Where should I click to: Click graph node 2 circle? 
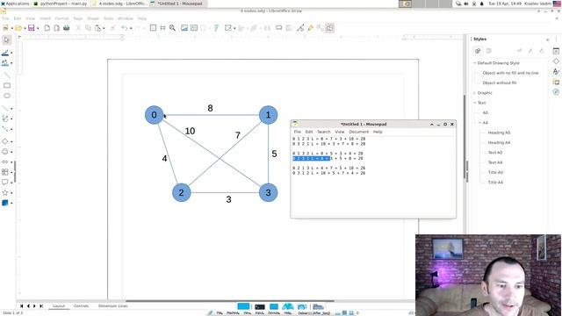point(182,193)
